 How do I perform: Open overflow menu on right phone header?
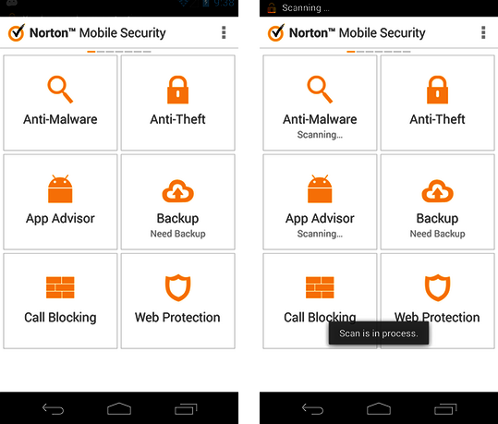(483, 32)
